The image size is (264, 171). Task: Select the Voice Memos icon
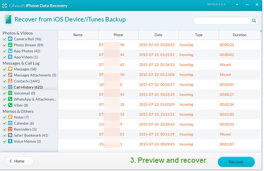click(10, 141)
